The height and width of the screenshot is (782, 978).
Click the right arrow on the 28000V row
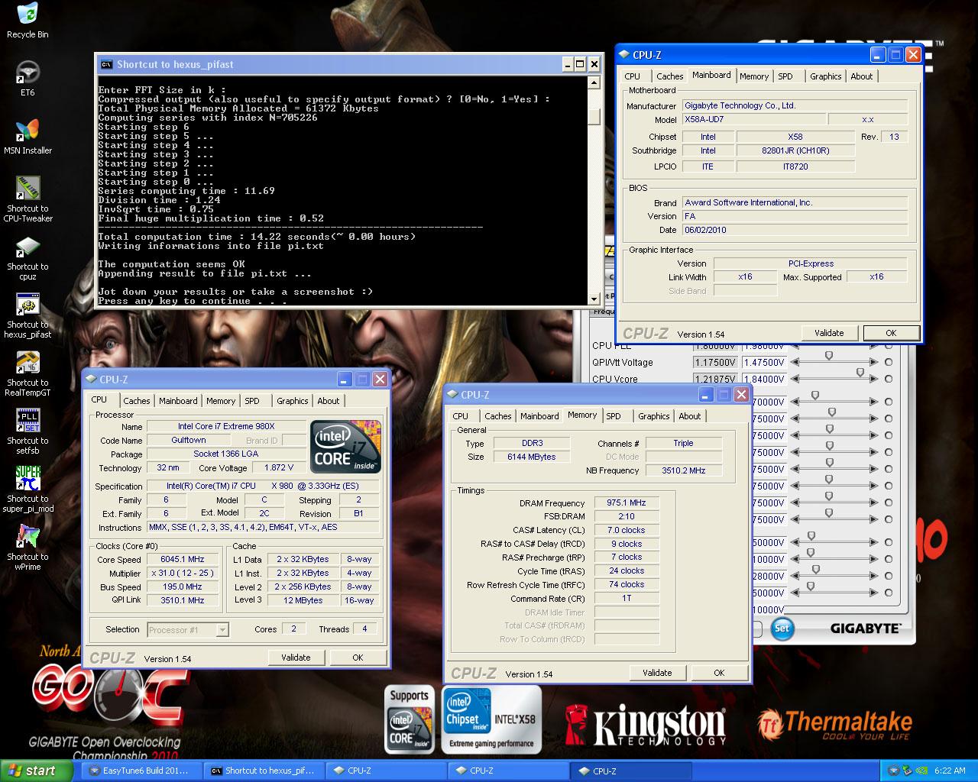point(874,576)
